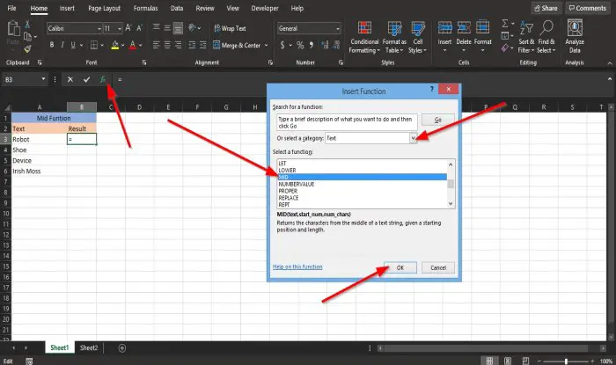616x365 pixels.
Task: Click the align left icon
Action: (x=157, y=45)
